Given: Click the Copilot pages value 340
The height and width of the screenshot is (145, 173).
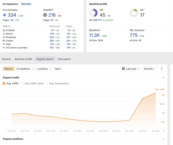Looking at the screenshot, I should [x=68, y=41].
